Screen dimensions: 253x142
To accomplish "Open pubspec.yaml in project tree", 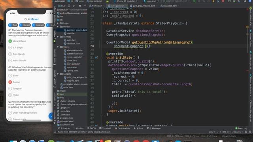I will 65,121.
